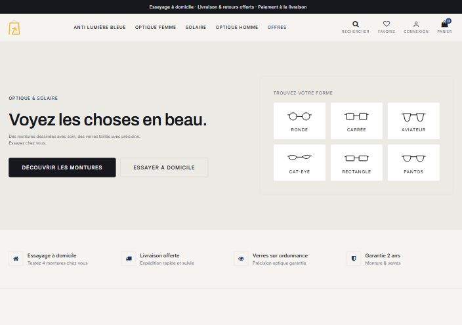Image resolution: width=462 pixels, height=325 pixels.
Task: Open cart via bag icon
Action: 444,24
